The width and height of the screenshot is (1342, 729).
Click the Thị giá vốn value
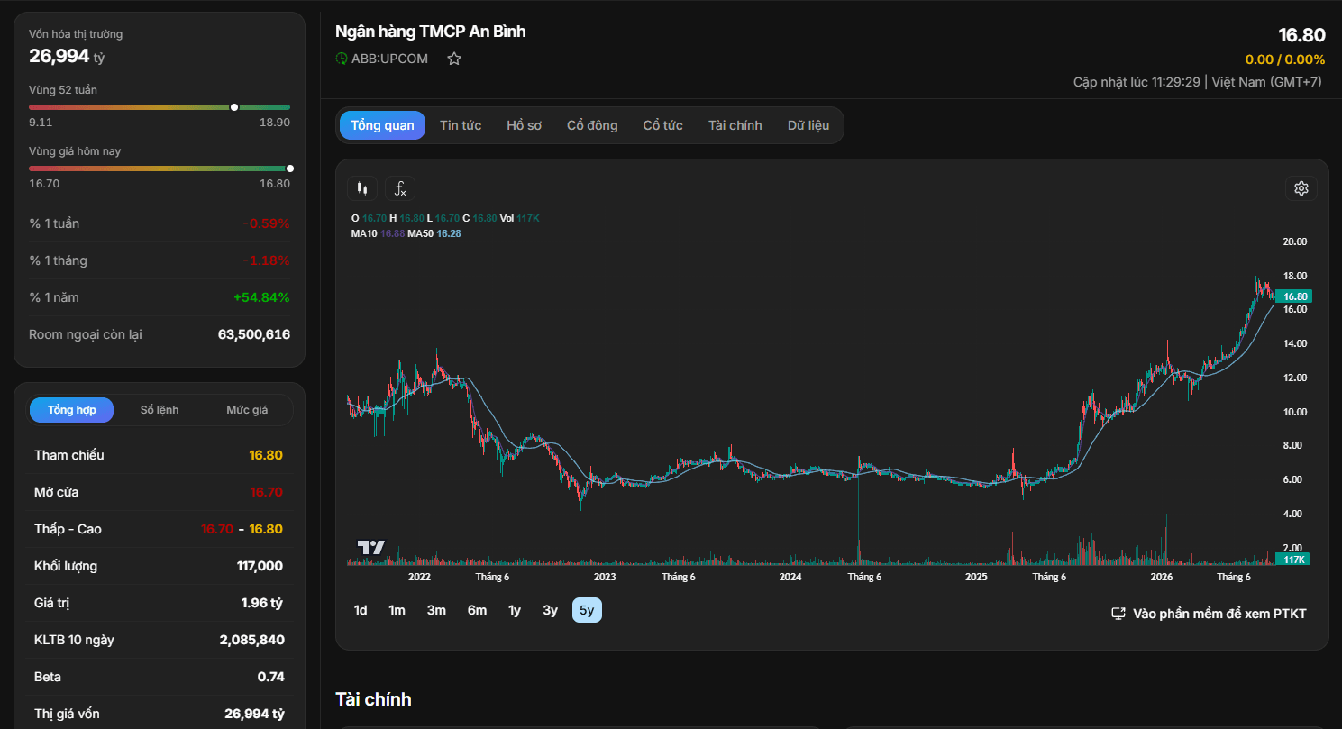coord(254,714)
